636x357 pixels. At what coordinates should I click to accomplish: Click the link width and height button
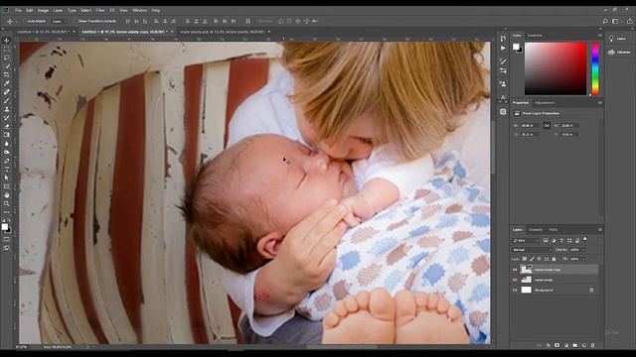547,126
